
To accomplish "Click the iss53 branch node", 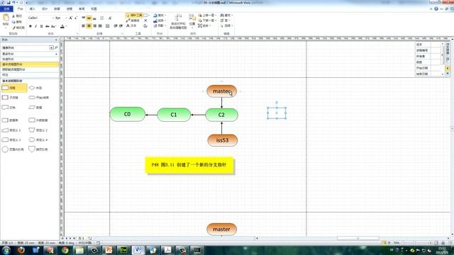I will point(222,140).
